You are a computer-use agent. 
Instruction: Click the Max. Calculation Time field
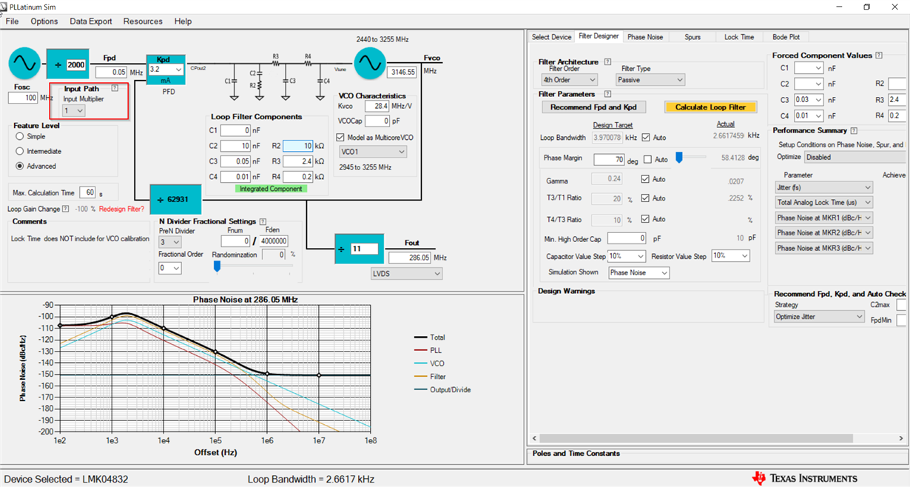click(x=87, y=192)
